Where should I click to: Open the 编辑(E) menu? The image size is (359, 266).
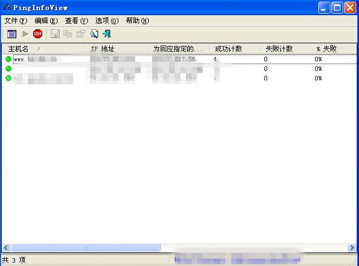tap(46, 21)
